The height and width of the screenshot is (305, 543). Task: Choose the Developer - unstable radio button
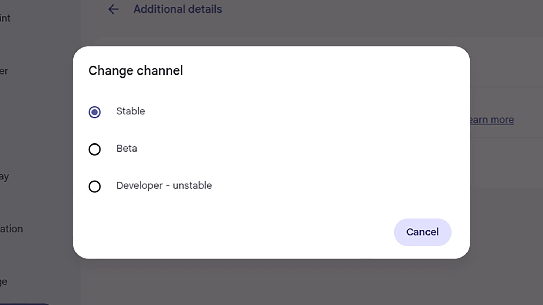tap(94, 187)
